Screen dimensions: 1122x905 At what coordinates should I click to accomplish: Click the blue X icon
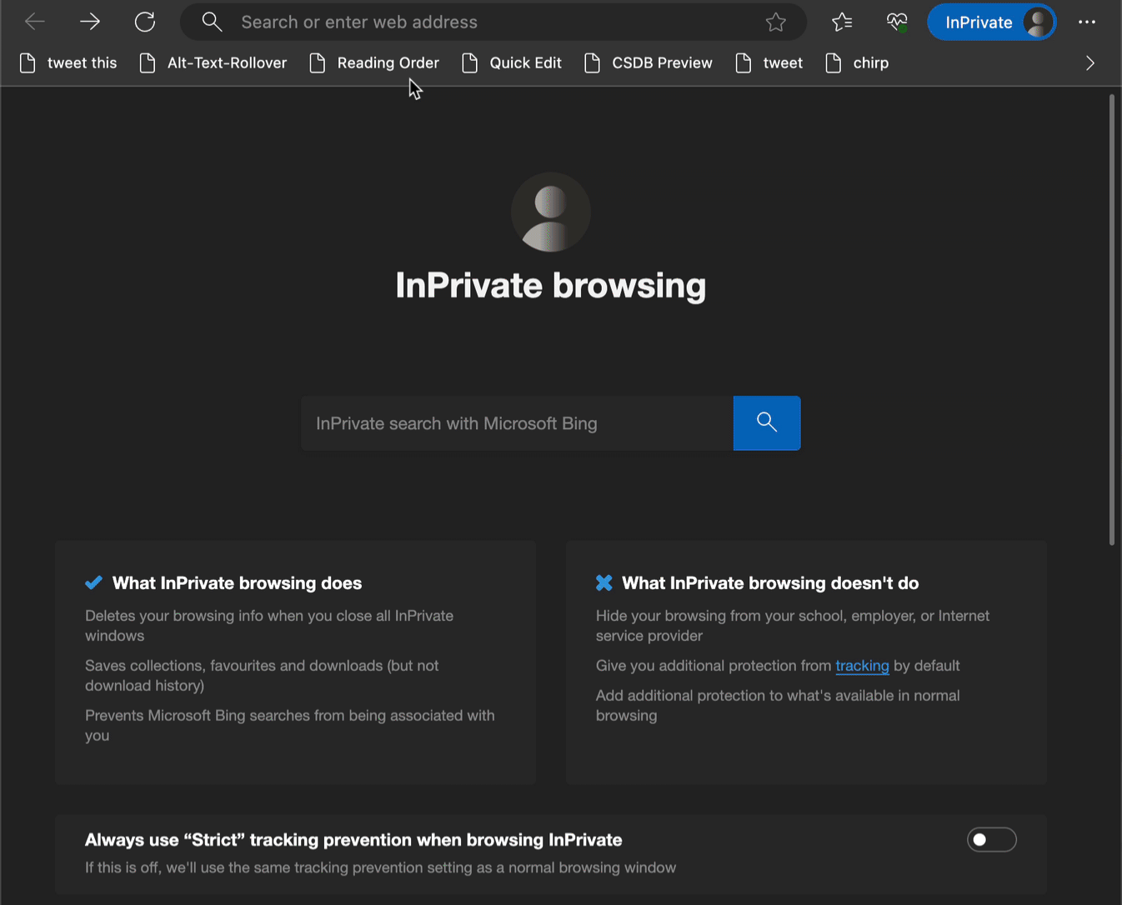click(604, 582)
